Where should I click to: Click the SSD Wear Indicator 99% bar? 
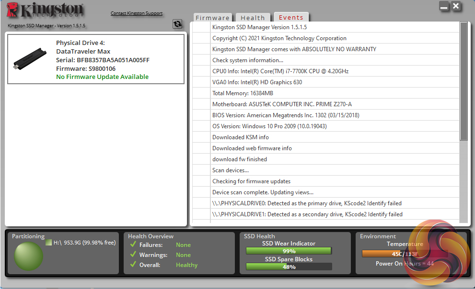coord(289,251)
